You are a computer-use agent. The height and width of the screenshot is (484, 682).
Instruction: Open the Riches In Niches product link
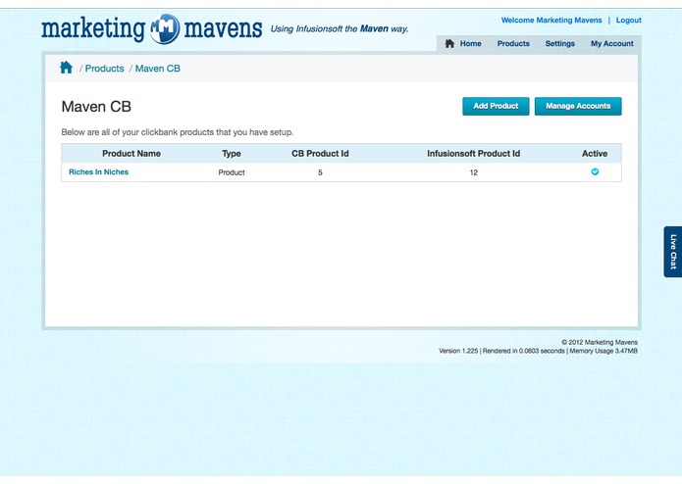pyautogui.click(x=99, y=171)
